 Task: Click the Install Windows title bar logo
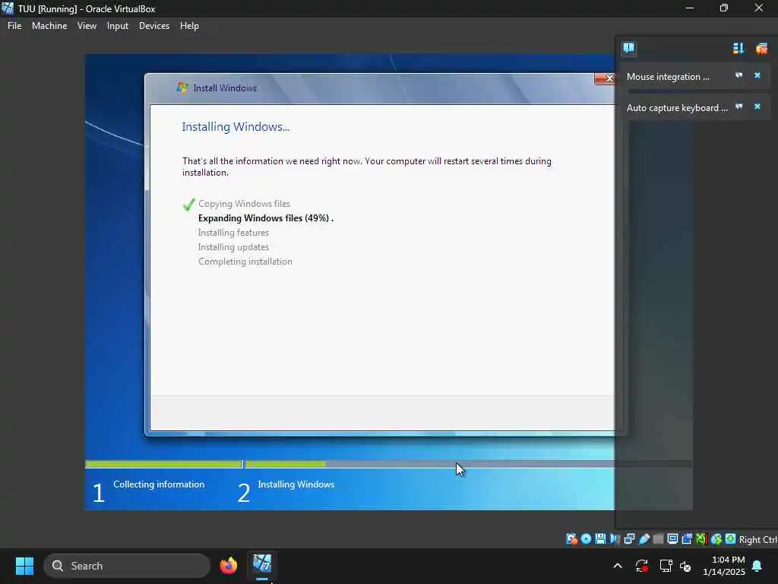pos(182,88)
